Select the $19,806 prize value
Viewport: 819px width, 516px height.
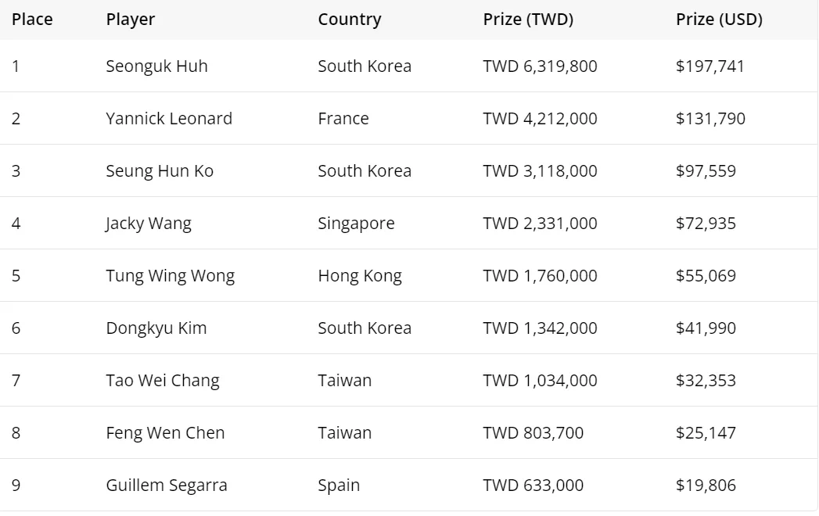706,486
